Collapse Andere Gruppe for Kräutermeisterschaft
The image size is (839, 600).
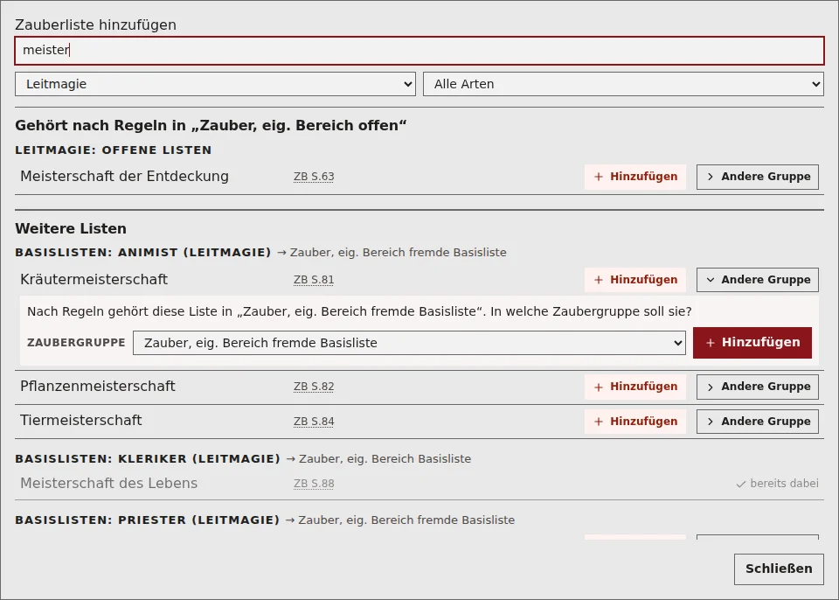coord(758,280)
